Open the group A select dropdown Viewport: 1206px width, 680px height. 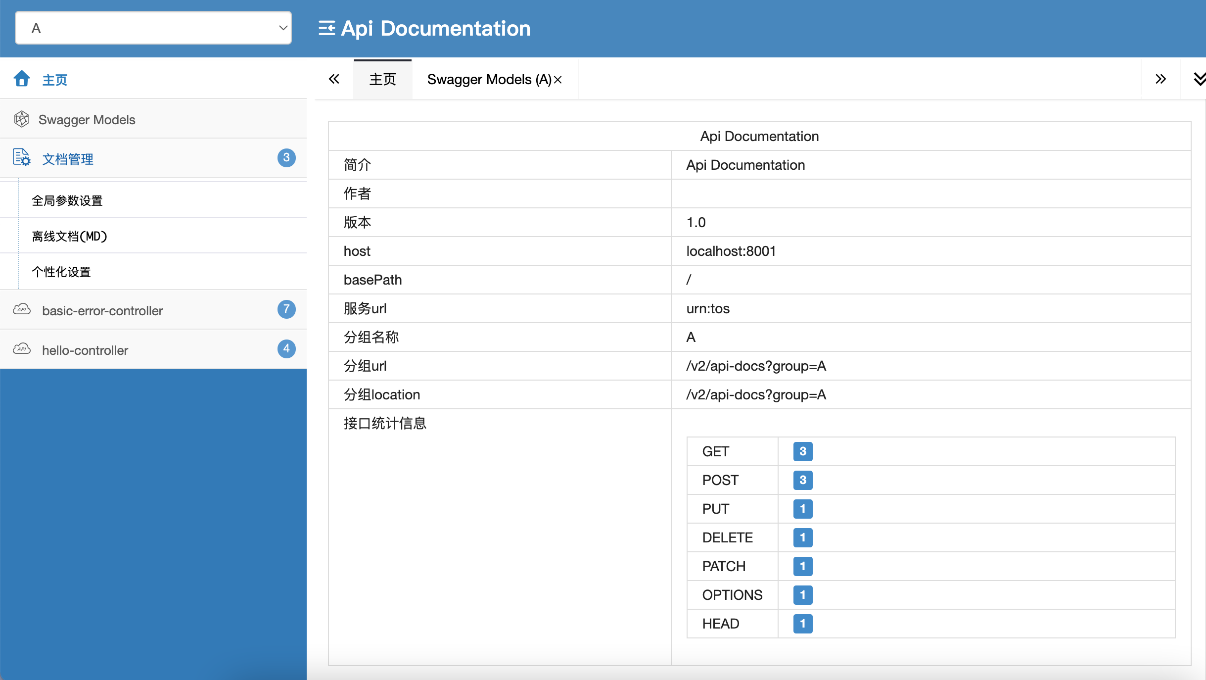(153, 28)
